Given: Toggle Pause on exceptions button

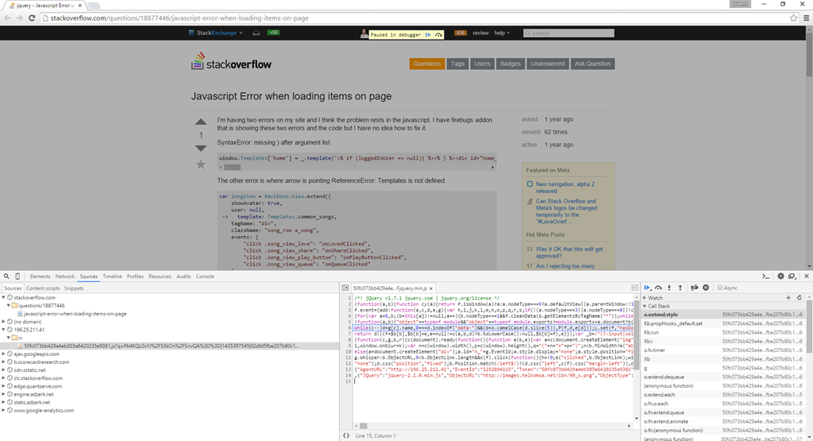Looking at the screenshot, I should click(706, 288).
